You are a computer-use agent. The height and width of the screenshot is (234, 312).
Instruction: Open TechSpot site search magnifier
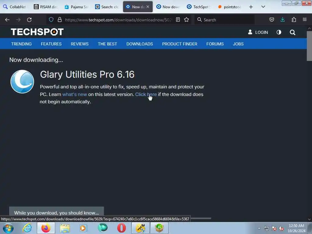pyautogui.click(x=292, y=32)
